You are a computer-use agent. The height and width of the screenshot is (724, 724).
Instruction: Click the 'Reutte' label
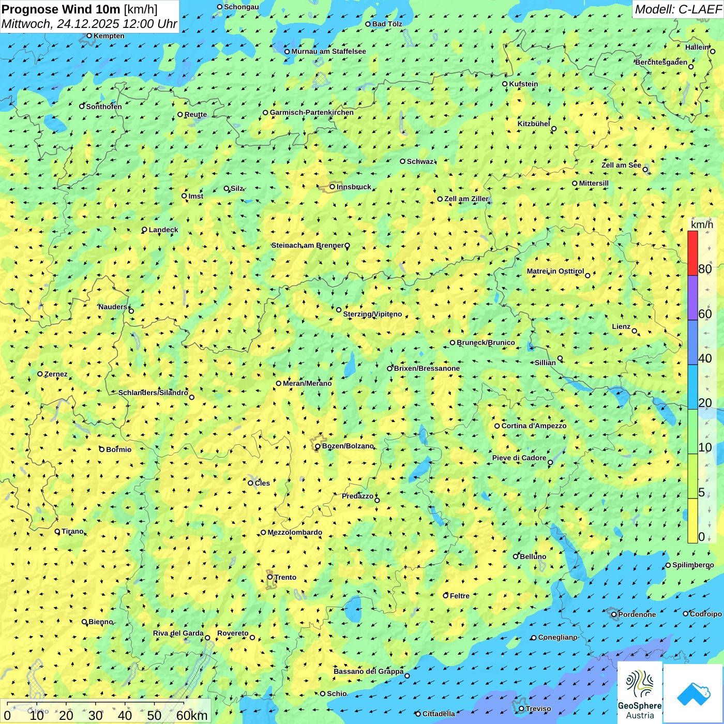[196, 115]
